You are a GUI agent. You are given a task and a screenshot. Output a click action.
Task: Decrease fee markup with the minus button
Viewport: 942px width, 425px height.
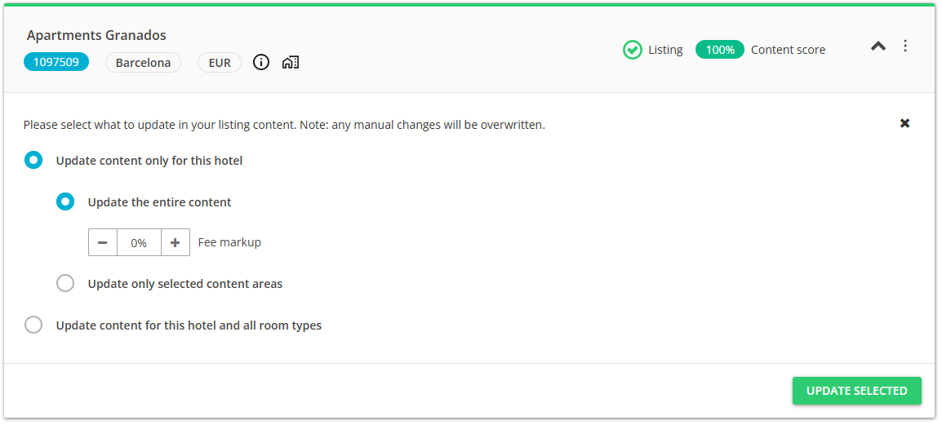[x=103, y=242]
